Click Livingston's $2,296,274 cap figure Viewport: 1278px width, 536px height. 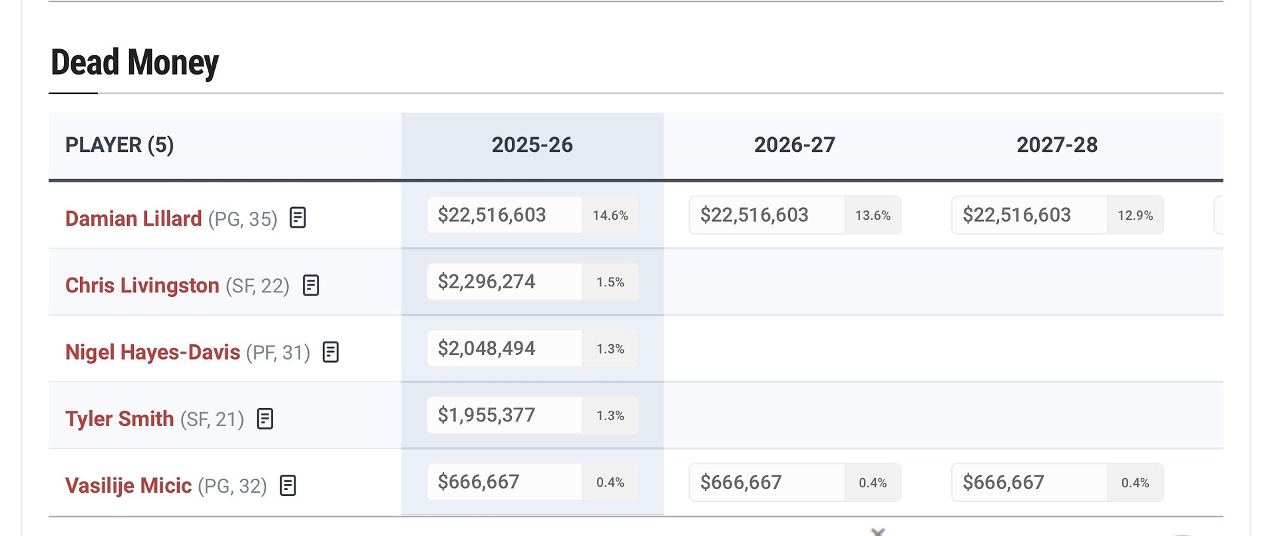pyautogui.click(x=487, y=282)
